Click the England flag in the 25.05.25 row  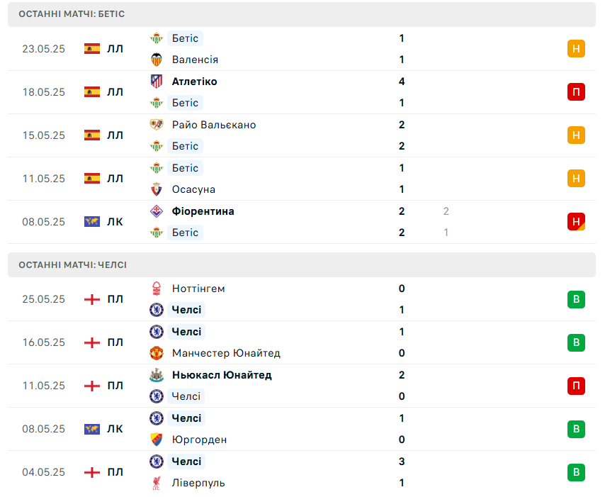(x=92, y=299)
